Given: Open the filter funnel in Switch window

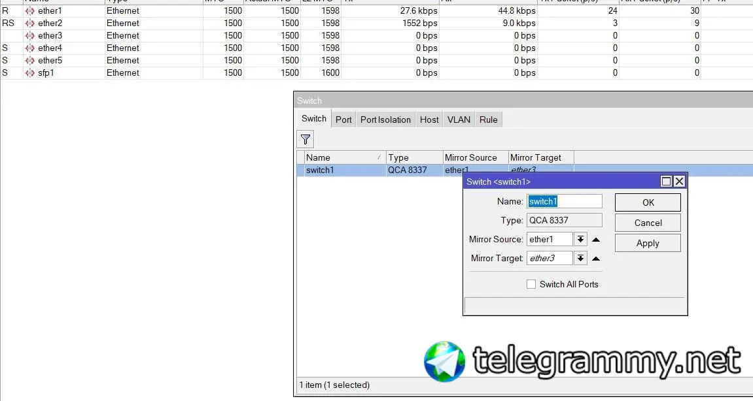Looking at the screenshot, I should (x=306, y=140).
